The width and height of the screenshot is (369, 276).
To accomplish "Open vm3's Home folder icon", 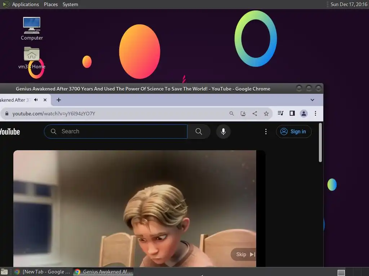I will (x=32, y=58).
